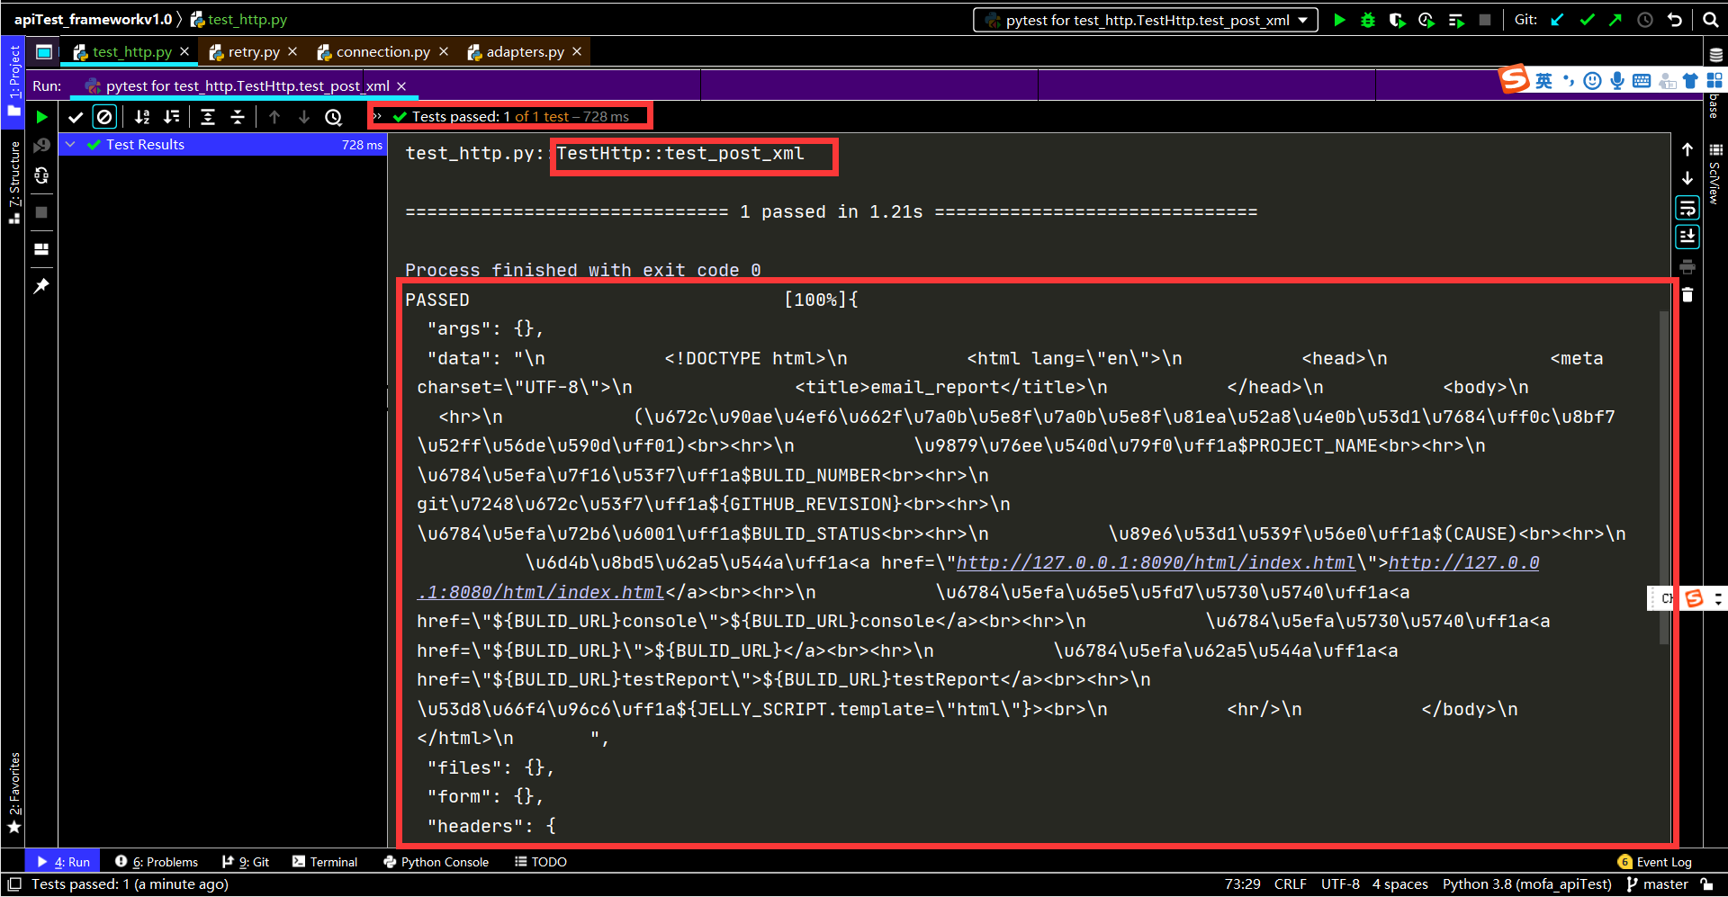Change the Python 3.8 interpreter in status bar
This screenshot has height=897, width=1728.
click(1526, 884)
